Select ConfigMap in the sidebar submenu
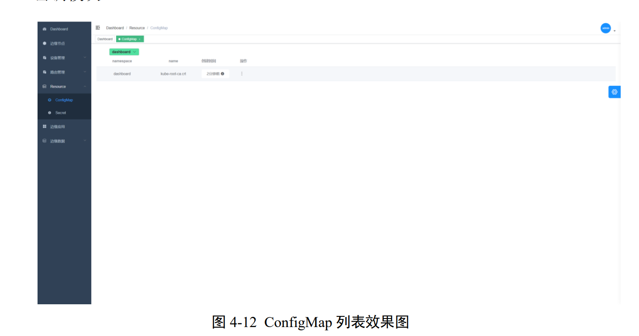This screenshot has height=336, width=639. (64, 100)
